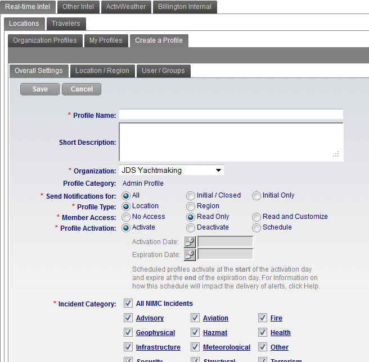Click inside the Short Description text area
This screenshot has height=362, width=369.
[x=231, y=142]
